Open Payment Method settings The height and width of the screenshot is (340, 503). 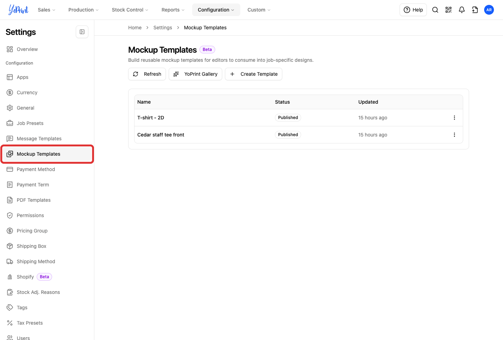click(x=47, y=169)
